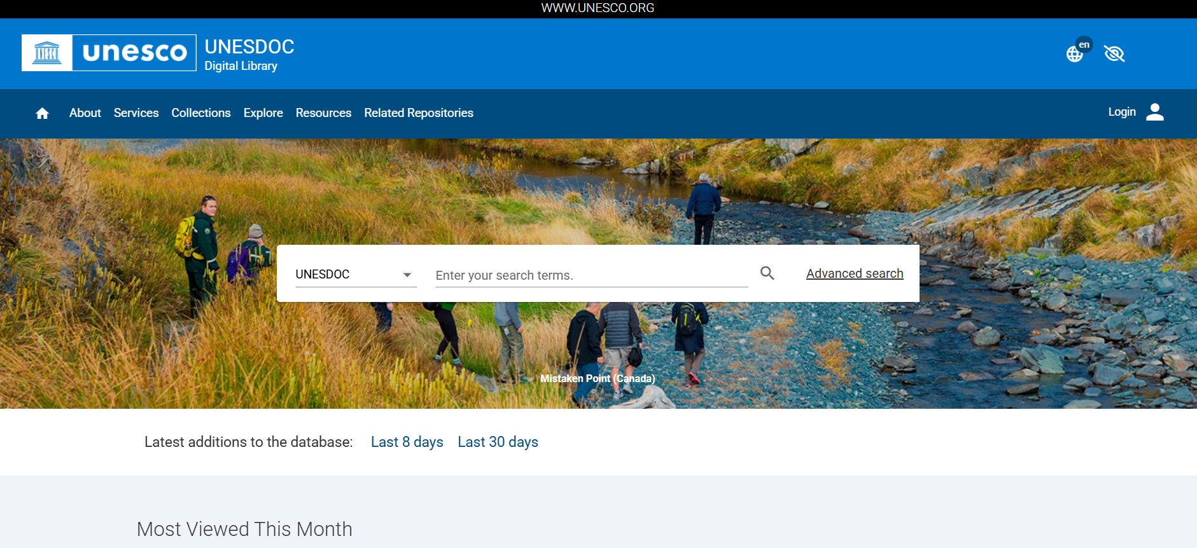Click the magnifying glass search icon
Image resolution: width=1197 pixels, height=548 pixels.
coord(767,273)
